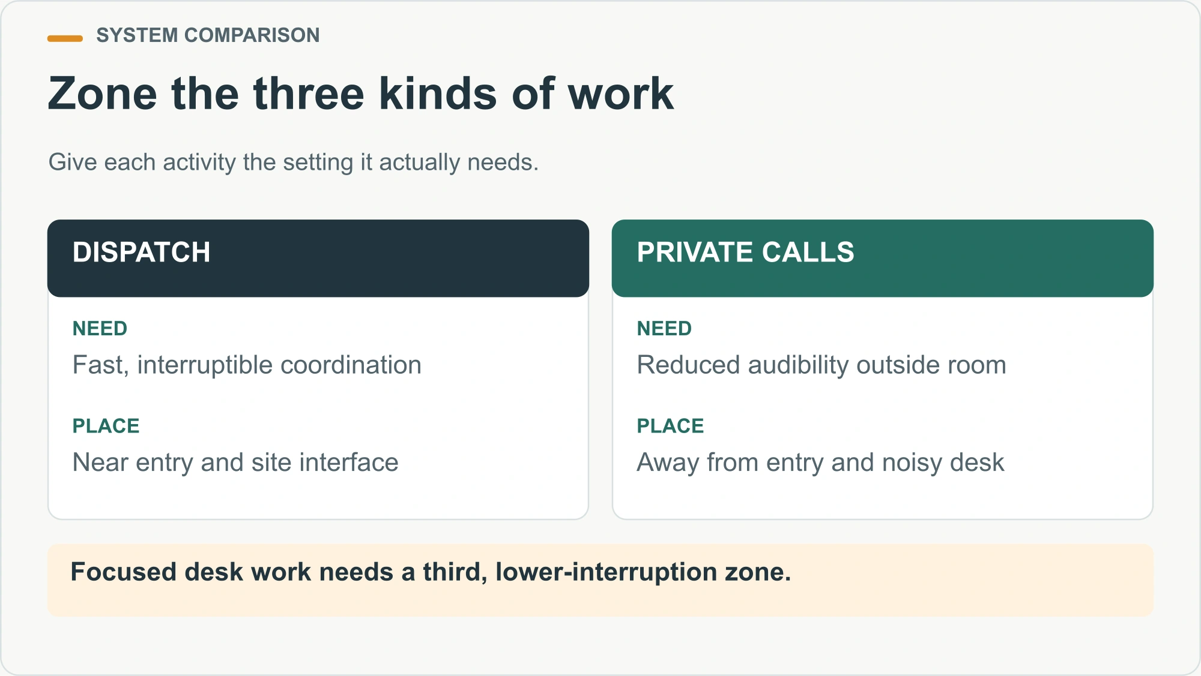Click the PLACE label in the Private Calls card
The height and width of the screenshot is (676, 1201).
670,426
